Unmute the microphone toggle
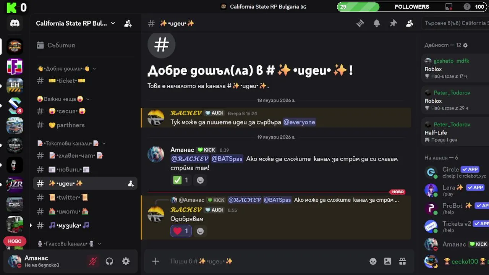 [93, 261]
